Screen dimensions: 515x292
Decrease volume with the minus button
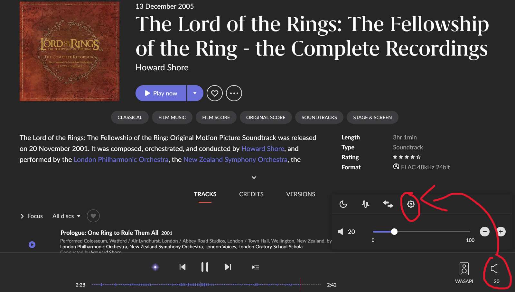point(485,232)
